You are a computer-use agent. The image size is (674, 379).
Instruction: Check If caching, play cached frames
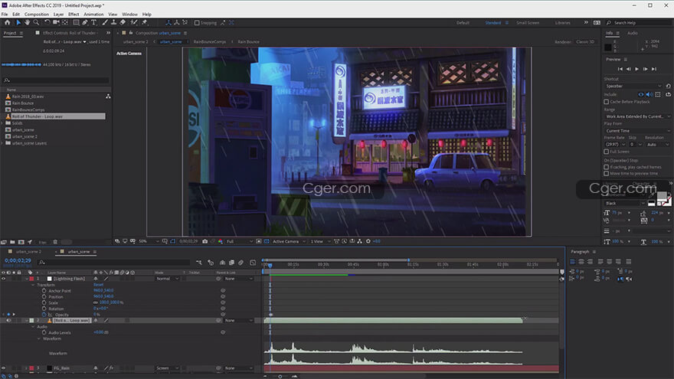606,167
